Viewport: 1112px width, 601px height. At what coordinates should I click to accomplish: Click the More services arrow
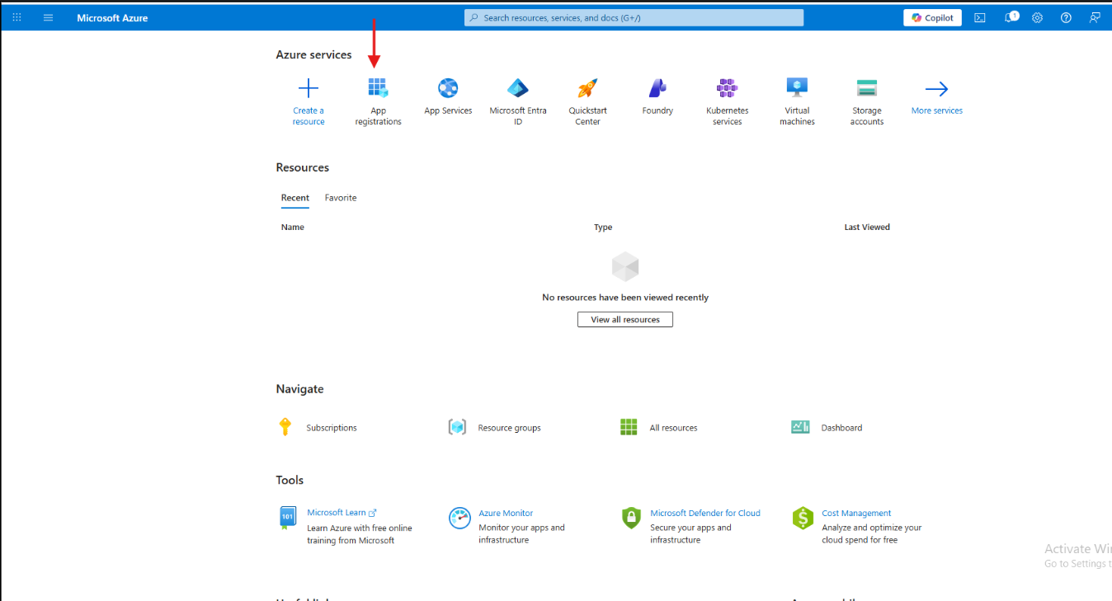(x=937, y=88)
